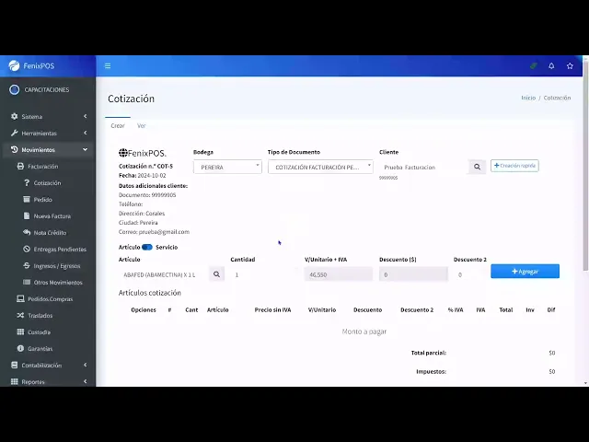Image resolution: width=589 pixels, height=442 pixels.
Task: Open notifications bell icon
Action: (551, 65)
